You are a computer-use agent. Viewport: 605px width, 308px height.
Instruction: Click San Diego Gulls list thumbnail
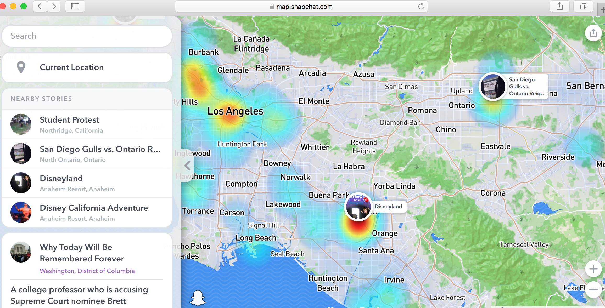21,153
